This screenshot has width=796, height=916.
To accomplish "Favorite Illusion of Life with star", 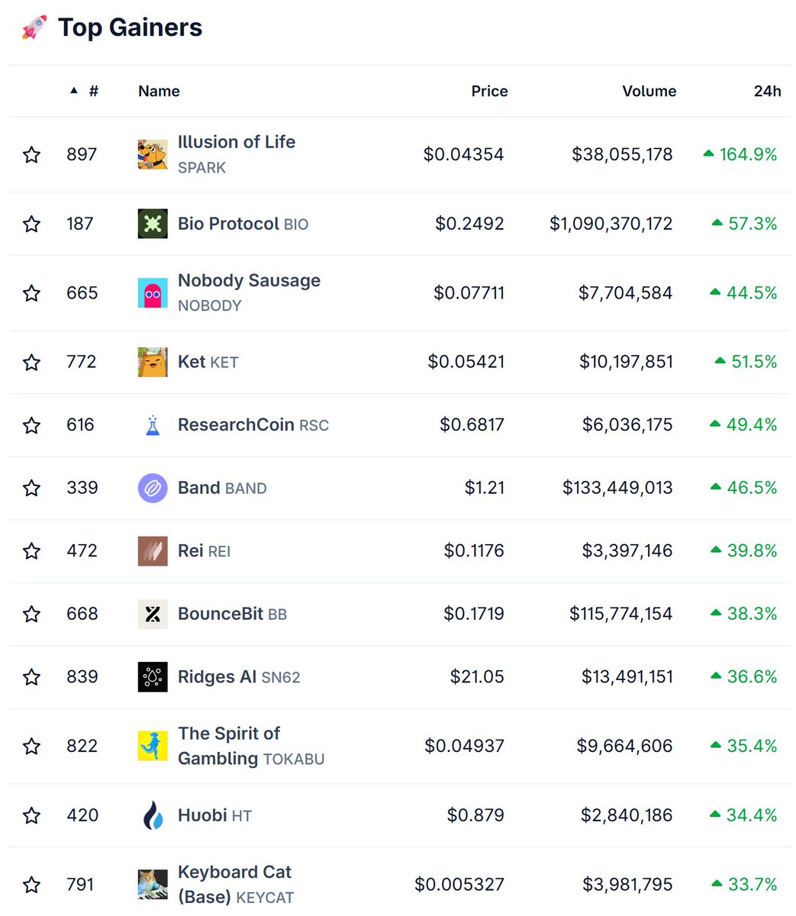I will tap(31, 155).
